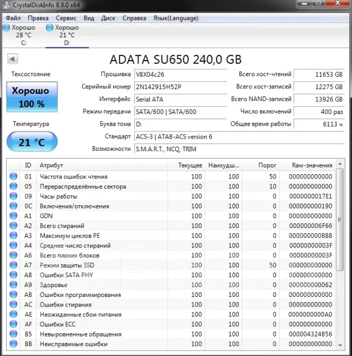
Task: Click status circle for Включения/отключения row
Action: pyautogui.click(x=13, y=206)
